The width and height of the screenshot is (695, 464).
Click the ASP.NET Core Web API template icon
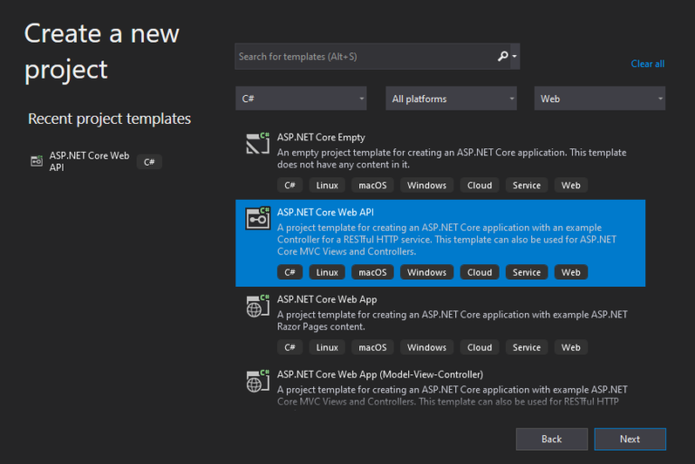(x=258, y=219)
